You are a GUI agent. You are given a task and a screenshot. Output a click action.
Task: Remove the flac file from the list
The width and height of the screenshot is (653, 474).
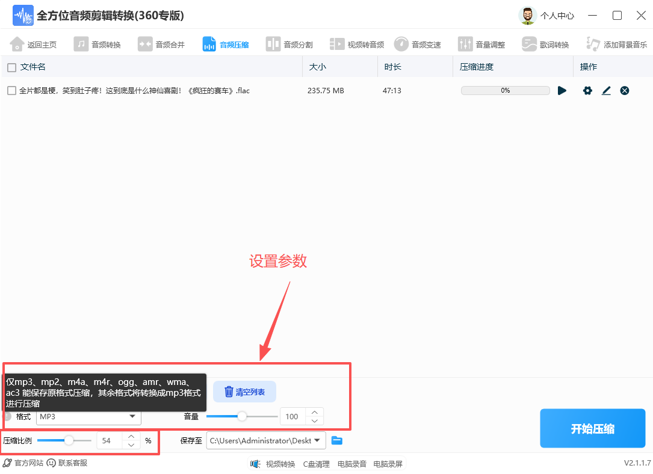[624, 90]
